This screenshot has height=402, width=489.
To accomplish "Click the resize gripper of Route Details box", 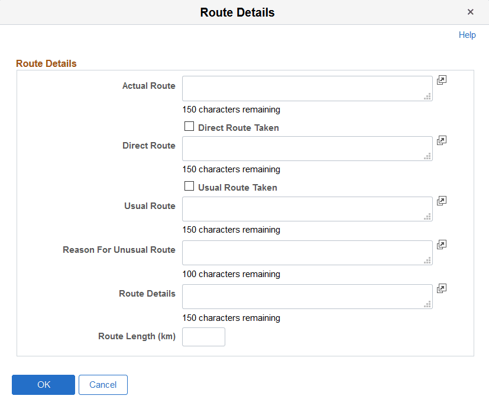I will tap(427, 305).
